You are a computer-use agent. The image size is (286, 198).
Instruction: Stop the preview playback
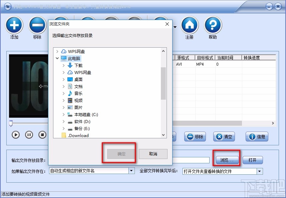click(42, 135)
